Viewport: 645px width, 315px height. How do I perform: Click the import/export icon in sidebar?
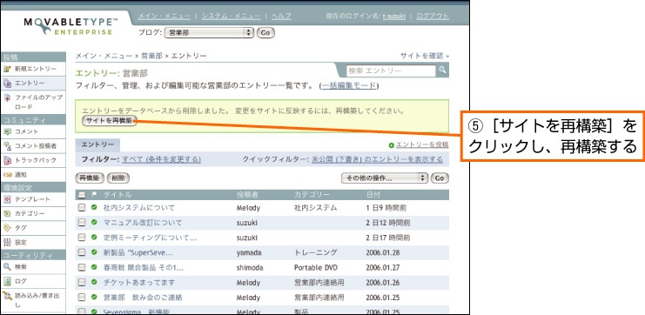(7, 295)
